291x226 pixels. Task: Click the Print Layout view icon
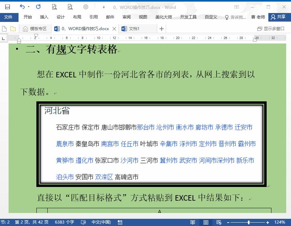[x=206, y=222]
